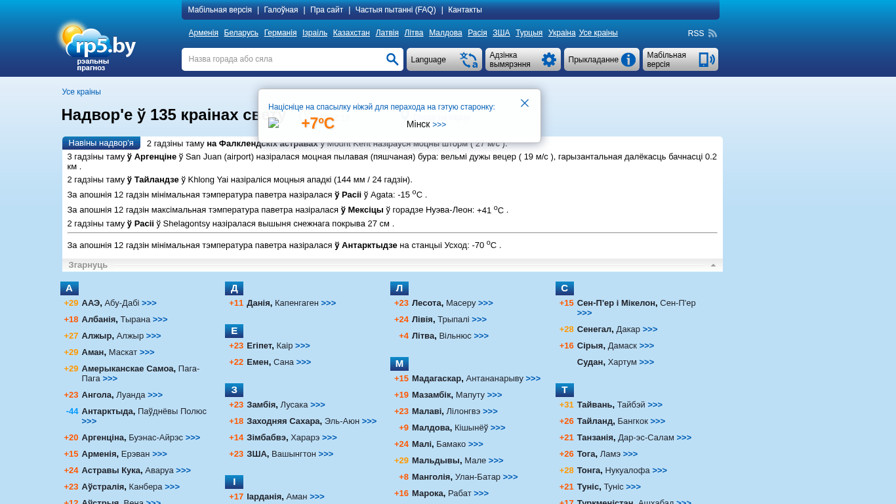The height and width of the screenshot is (504, 896).
Task: Open the Пра сайт page
Action: point(327,10)
